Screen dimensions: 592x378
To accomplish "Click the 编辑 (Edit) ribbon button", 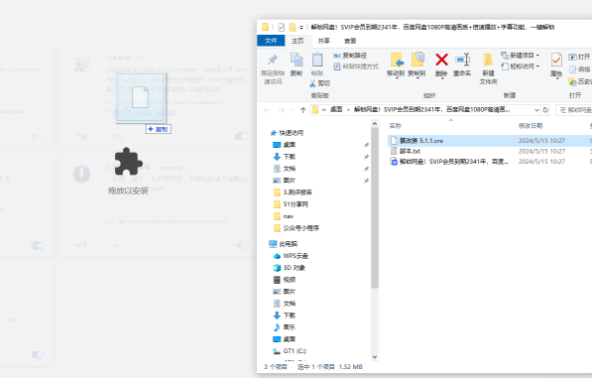I will click(x=580, y=69).
